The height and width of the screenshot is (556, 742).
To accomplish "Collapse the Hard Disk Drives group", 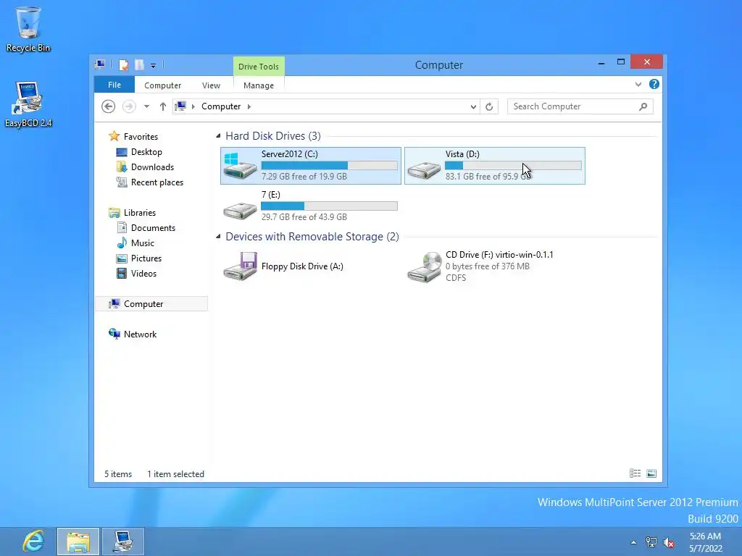I will (x=218, y=136).
